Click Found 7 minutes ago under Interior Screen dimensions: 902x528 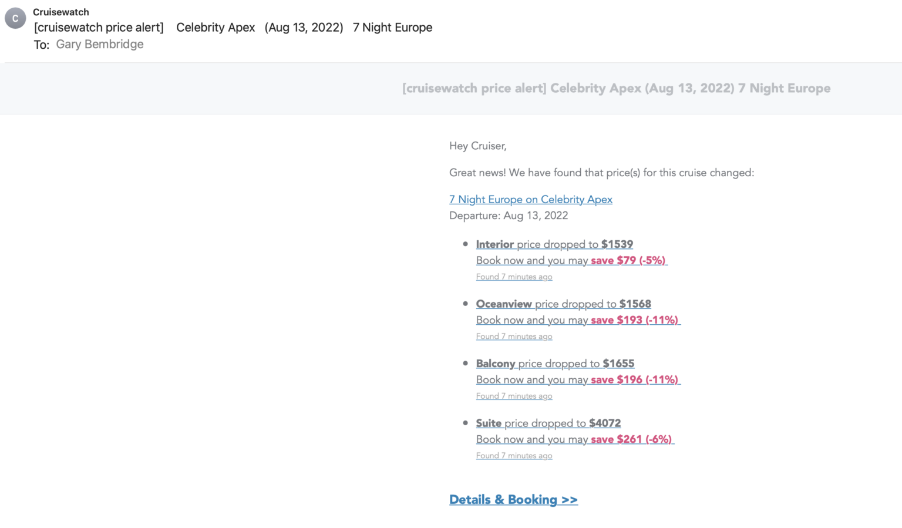(x=514, y=277)
